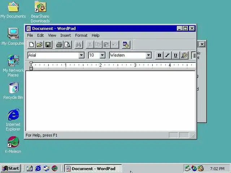Screen dimensions: 231x173
Task: Click the partially visible alignment button
Action: (194, 56)
